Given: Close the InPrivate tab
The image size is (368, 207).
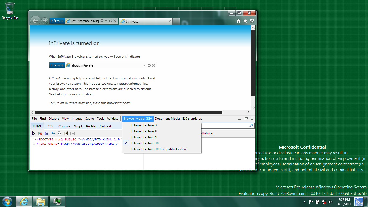Looking at the screenshot, I should (169, 21).
